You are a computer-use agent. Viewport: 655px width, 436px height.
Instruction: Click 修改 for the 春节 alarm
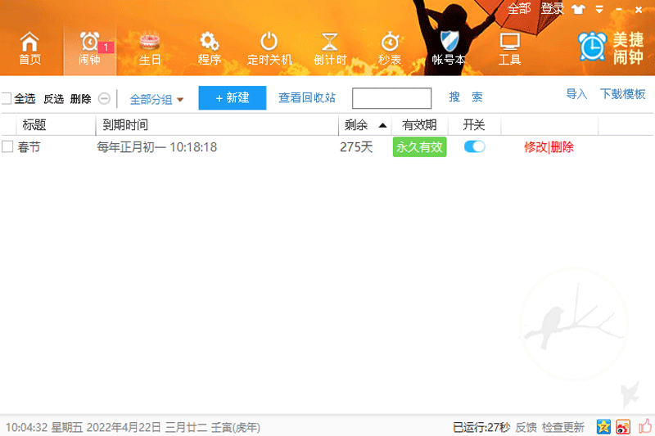tap(535, 147)
